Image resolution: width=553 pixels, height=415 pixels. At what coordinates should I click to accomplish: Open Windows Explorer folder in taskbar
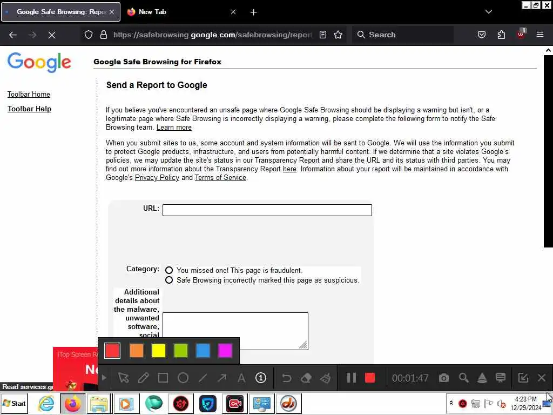[x=99, y=403]
